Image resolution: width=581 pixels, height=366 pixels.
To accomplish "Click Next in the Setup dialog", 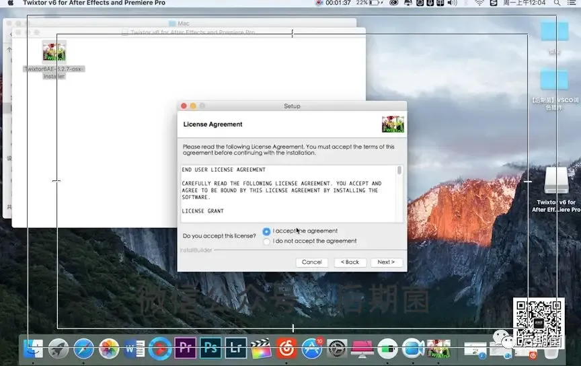I will point(386,262).
